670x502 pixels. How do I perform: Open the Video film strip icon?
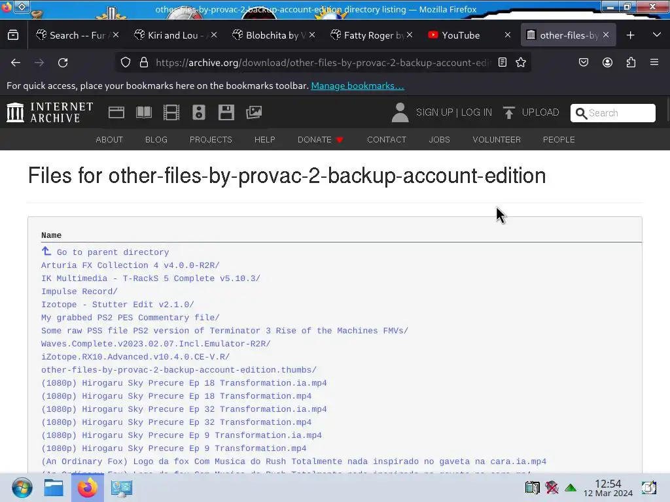click(x=171, y=112)
